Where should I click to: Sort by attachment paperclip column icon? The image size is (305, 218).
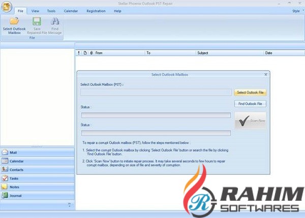[x=91, y=53]
